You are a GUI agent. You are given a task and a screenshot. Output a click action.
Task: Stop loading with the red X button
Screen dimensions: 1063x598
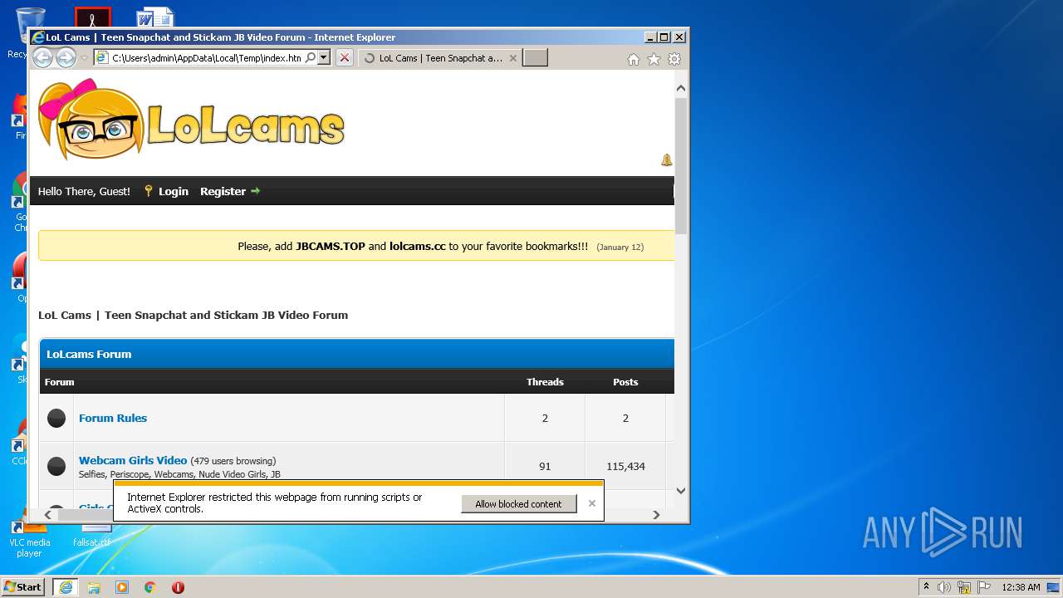click(x=345, y=57)
